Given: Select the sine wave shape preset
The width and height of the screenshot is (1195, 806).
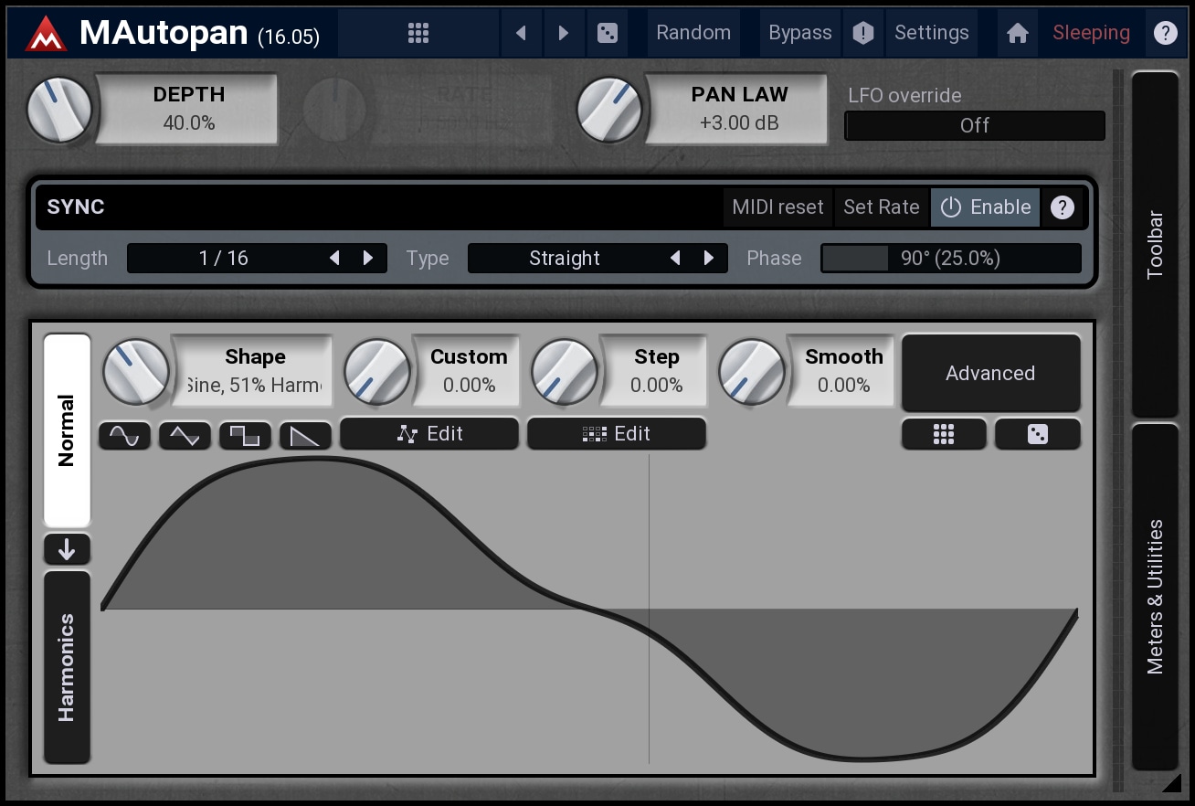Looking at the screenshot, I should (x=124, y=436).
